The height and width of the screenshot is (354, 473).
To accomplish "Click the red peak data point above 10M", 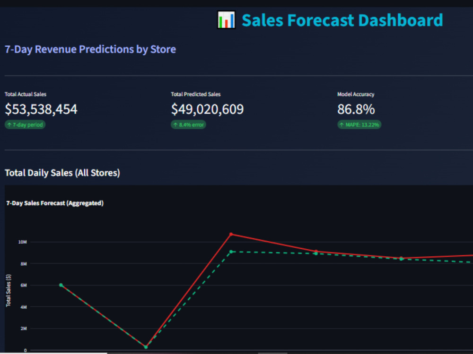I will (x=231, y=234).
